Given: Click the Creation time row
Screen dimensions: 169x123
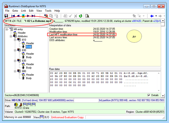Looking at the screenshot, I should 82,29.
